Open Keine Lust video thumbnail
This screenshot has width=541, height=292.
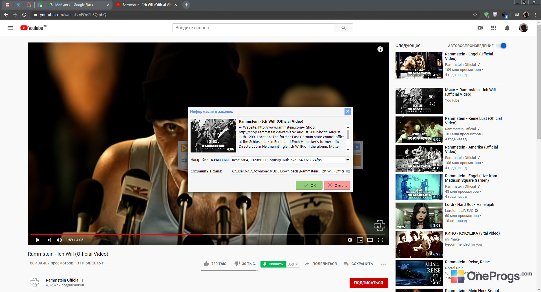click(419, 130)
